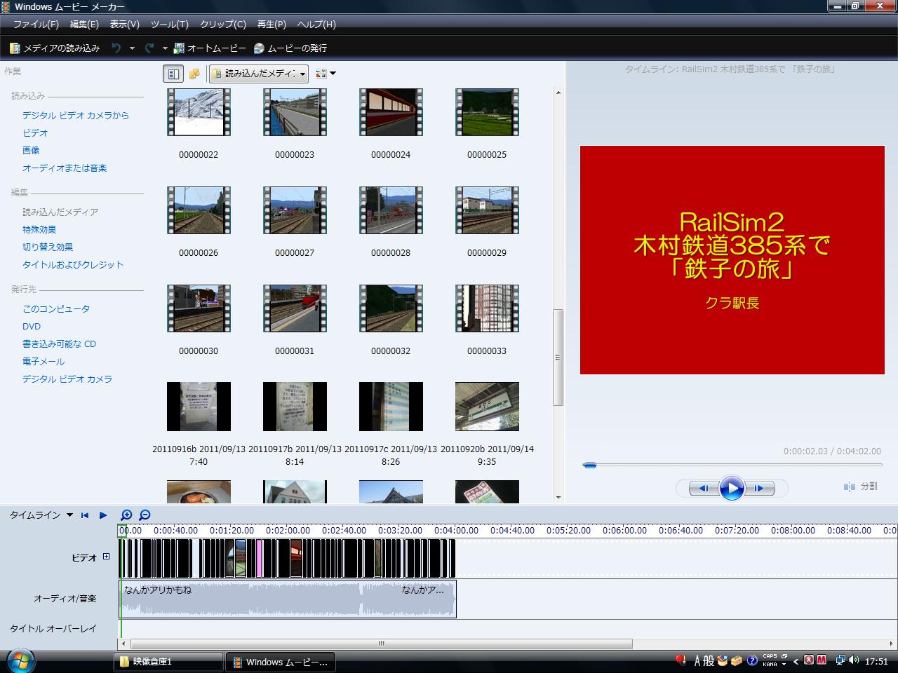898x673 pixels.
Task: Switch to 映像倉庫1 folder in taskbar
Action: [168, 662]
